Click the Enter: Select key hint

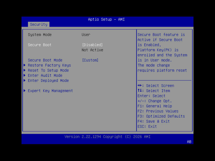(x=152, y=96)
